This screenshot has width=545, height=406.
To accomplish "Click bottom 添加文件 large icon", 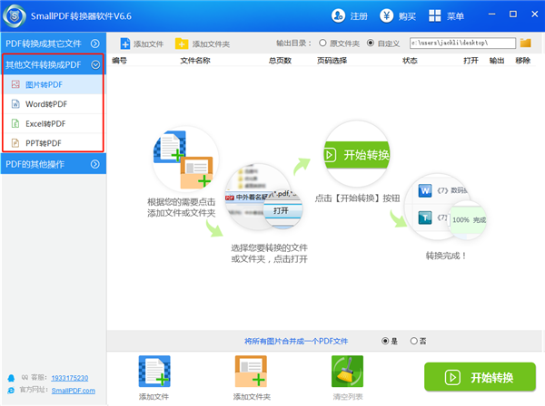I will pos(154,372).
